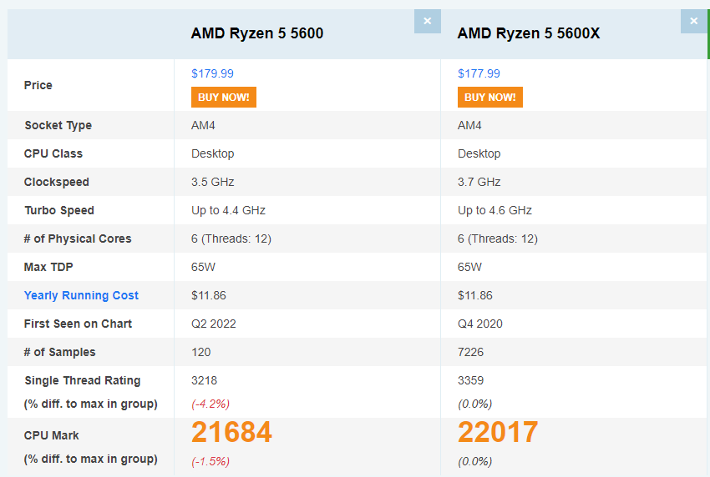
Task: Click the 7226 samples value
Action: tap(470, 352)
